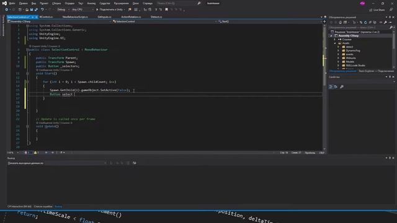This screenshot has height=223, width=397.
Task: Click the wrench Properties icon in Solution Explorer toolbar
Action: [385, 22]
